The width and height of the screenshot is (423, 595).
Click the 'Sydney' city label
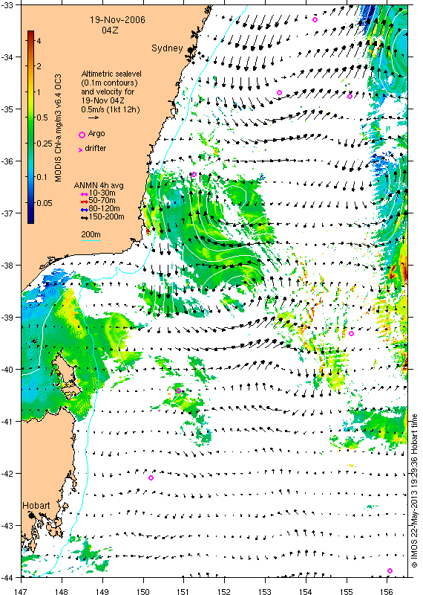pyautogui.click(x=167, y=48)
